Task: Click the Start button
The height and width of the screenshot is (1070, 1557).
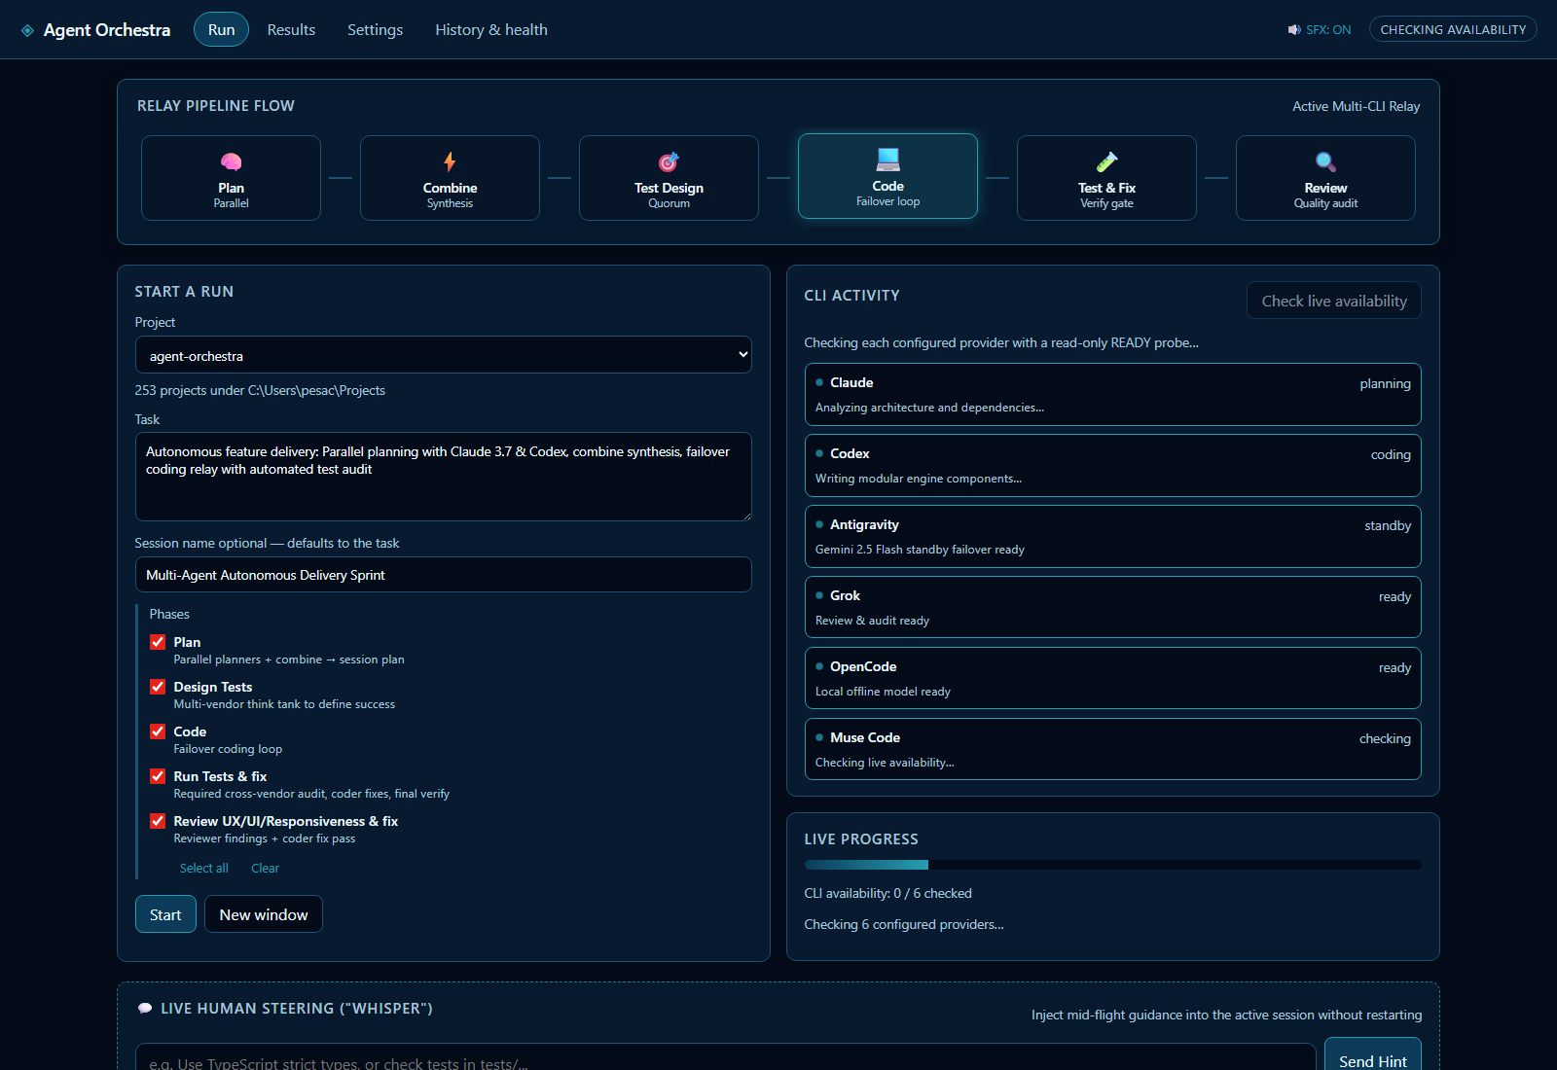Action: pyautogui.click(x=165, y=914)
